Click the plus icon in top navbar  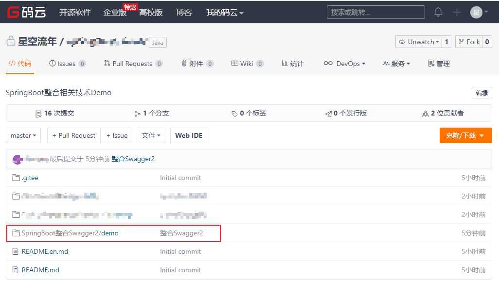click(x=457, y=12)
